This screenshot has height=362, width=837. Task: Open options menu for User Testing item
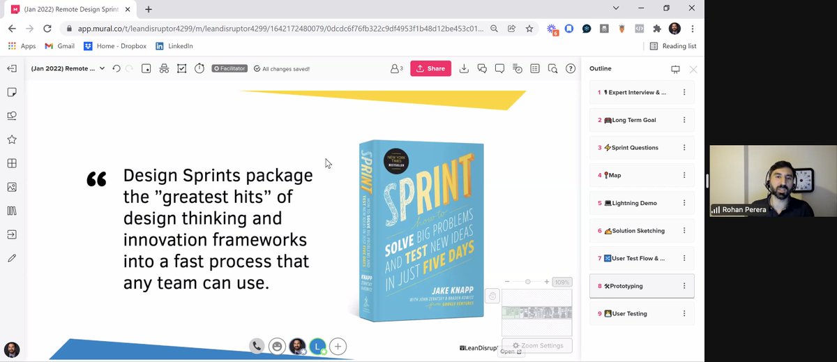[684, 314]
